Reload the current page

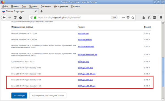tap(15, 18)
